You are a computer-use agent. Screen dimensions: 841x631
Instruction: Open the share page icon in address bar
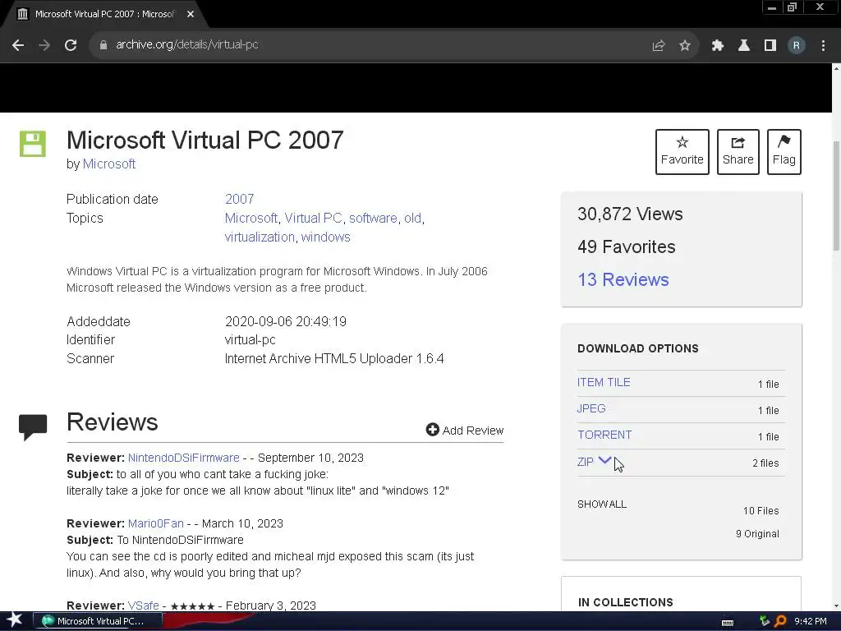coord(659,46)
